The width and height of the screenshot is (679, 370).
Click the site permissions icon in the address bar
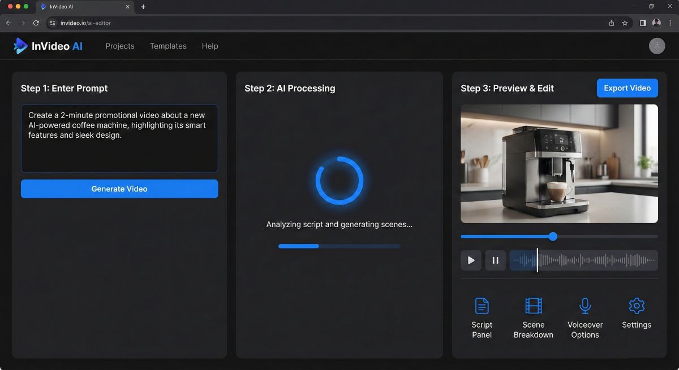pos(51,23)
